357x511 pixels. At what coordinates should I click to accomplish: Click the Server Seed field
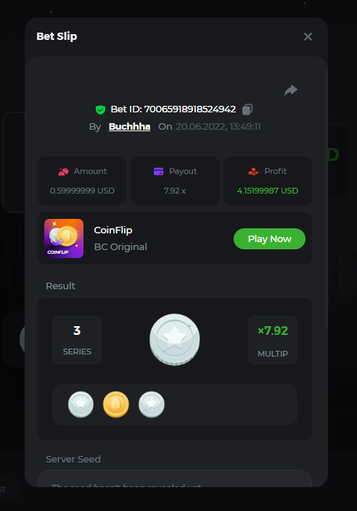pos(175,478)
